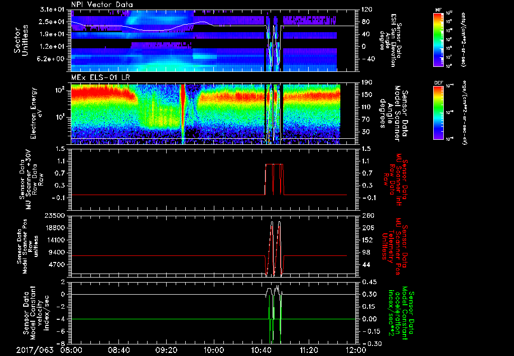Screen dimensions: 514x356
Task: Click the 10:00 time axis label
Action: point(214,349)
